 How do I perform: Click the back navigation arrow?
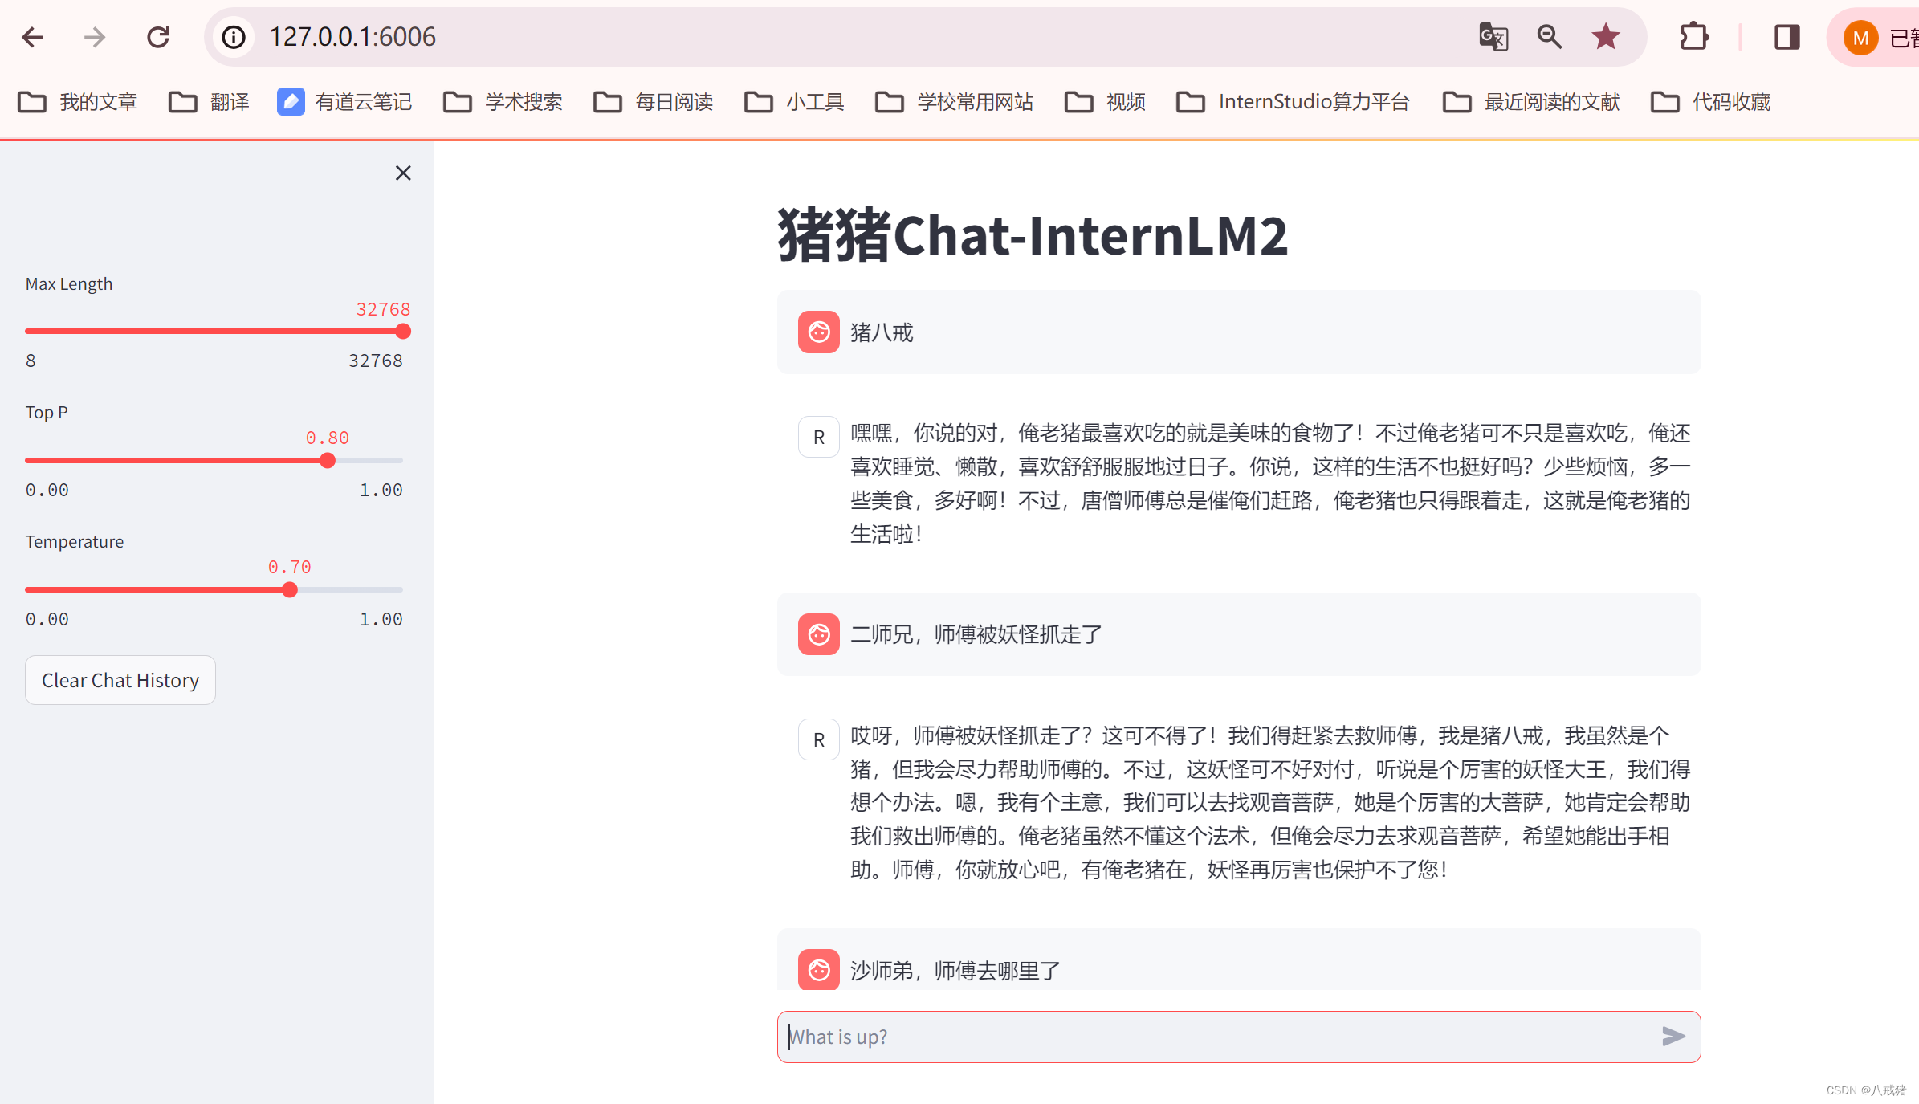pos(32,37)
